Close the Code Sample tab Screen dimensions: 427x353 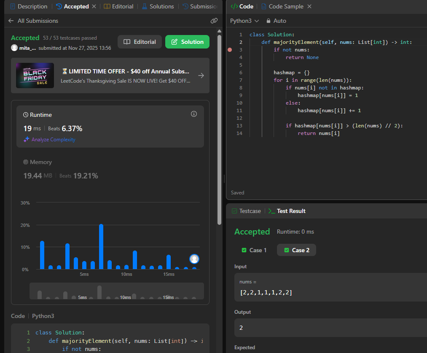point(309,6)
